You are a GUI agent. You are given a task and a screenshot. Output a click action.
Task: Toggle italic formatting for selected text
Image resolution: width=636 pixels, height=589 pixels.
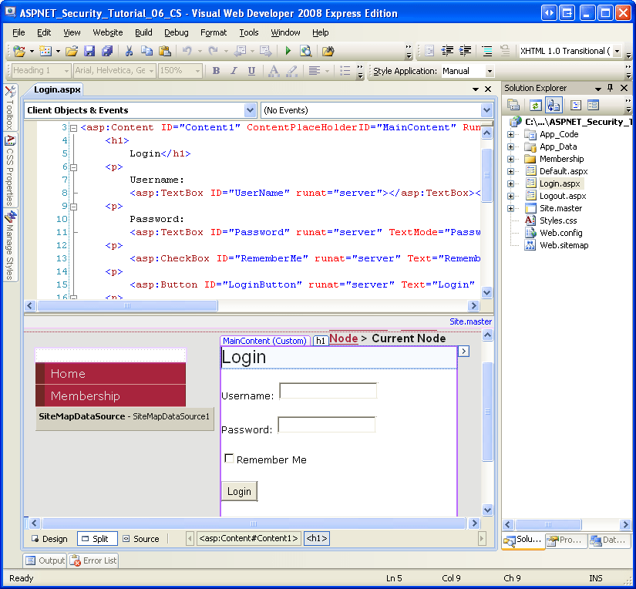tap(233, 70)
